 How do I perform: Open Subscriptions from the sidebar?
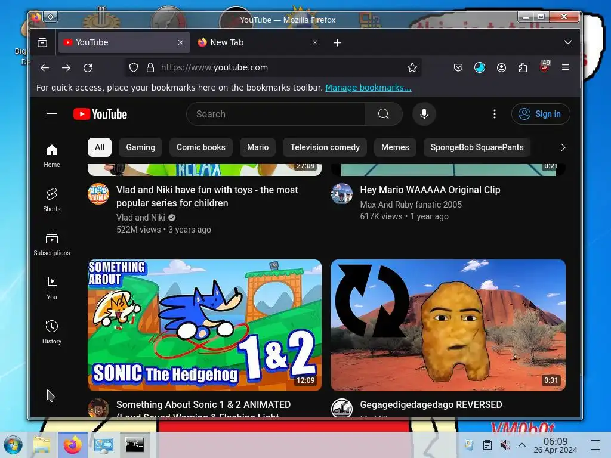pyautogui.click(x=52, y=244)
